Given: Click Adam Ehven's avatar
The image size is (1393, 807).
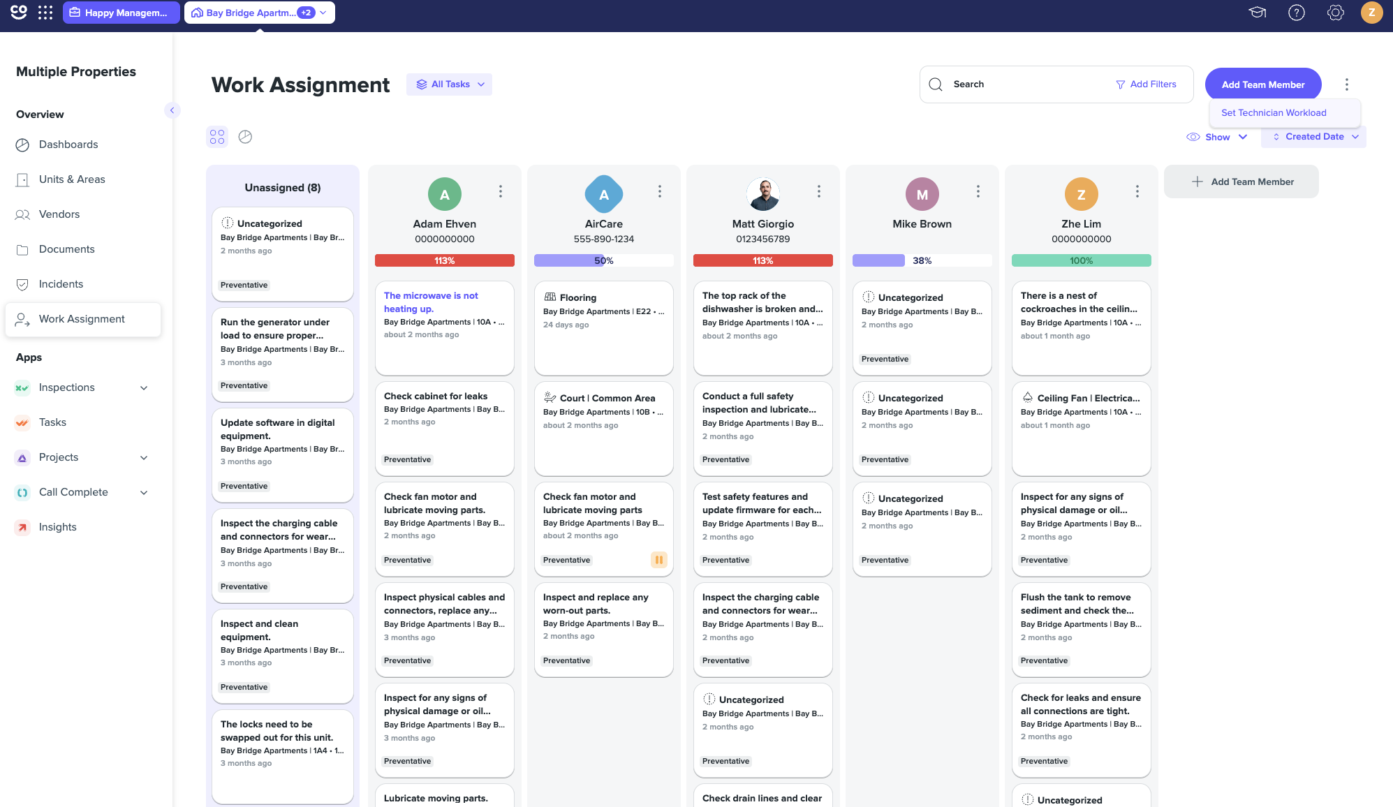Looking at the screenshot, I should point(445,195).
